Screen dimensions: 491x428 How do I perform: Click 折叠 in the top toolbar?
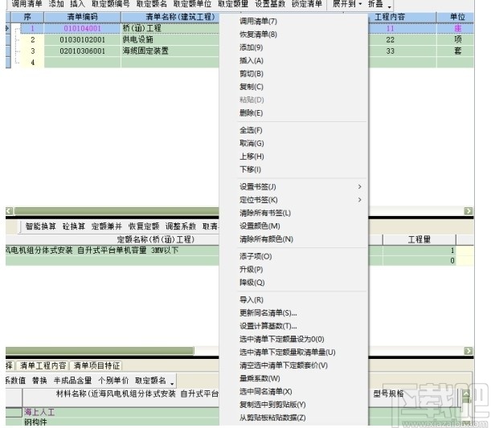click(375, 4)
